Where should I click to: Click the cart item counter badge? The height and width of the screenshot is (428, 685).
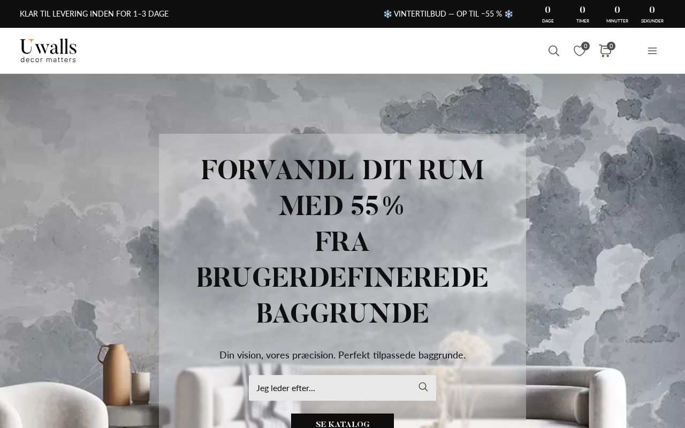pyautogui.click(x=611, y=46)
